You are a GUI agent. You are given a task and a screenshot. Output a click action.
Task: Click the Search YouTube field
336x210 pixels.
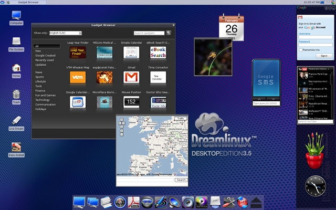click(316, 121)
